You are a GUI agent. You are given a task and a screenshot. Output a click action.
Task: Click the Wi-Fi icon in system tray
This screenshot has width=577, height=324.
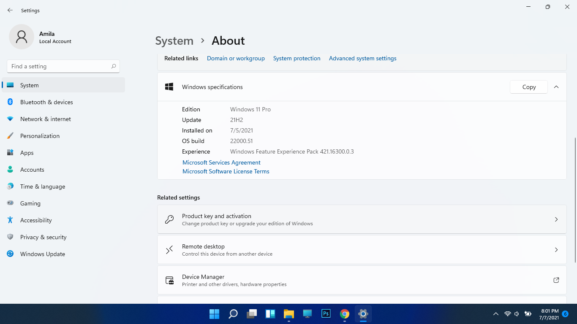point(508,314)
